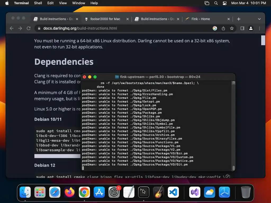Click the date and time in menu bar

pyautogui.click(x=249, y=3)
